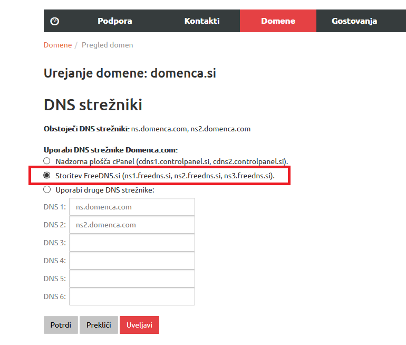Choose Uporabi druge DNS strežnike radio
406x345 pixels.
(x=47, y=189)
